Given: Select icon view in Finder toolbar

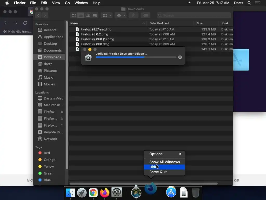Looking at the screenshot, I should tap(74, 15).
